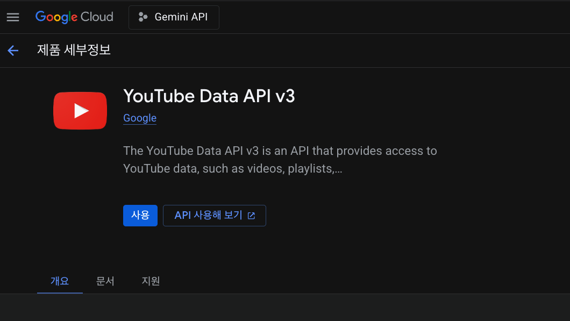570x321 pixels.
Task: Click the Google Cloud logo
Action: click(x=74, y=17)
